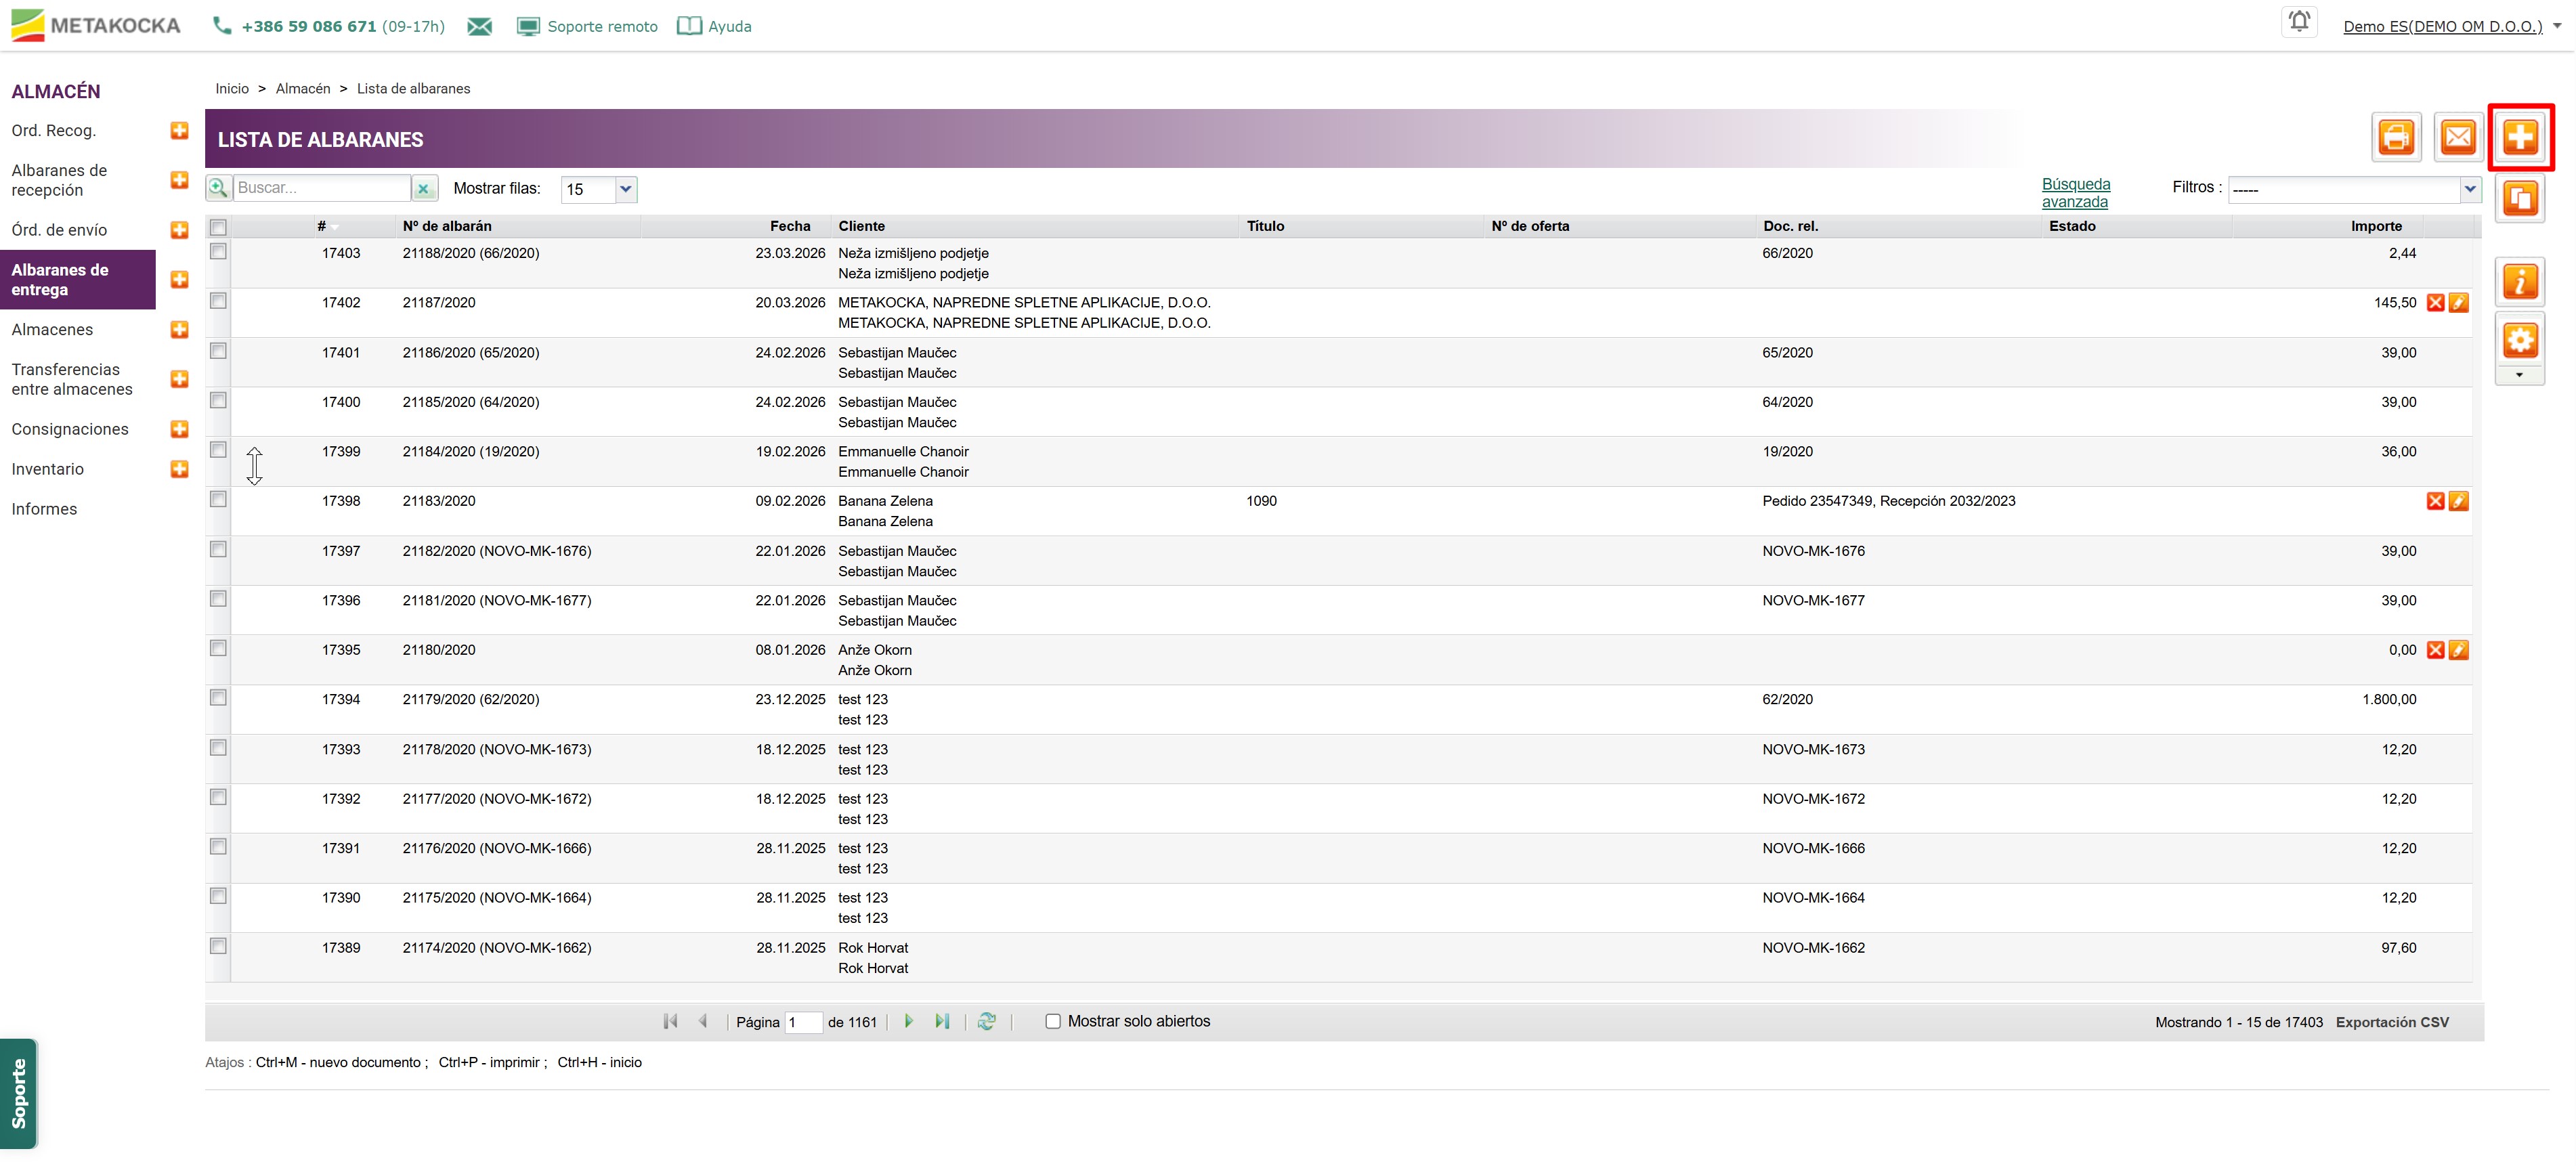The width and height of the screenshot is (2576, 1166).
Task: Check the row 17403 checkbox
Action: click(x=218, y=252)
